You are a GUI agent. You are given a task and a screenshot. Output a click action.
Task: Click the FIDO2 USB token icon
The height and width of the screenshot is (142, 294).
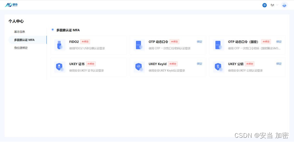pyautogui.click(x=59, y=45)
